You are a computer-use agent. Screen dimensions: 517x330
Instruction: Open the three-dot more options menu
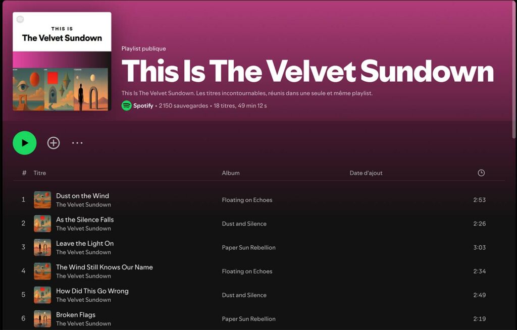coord(77,143)
